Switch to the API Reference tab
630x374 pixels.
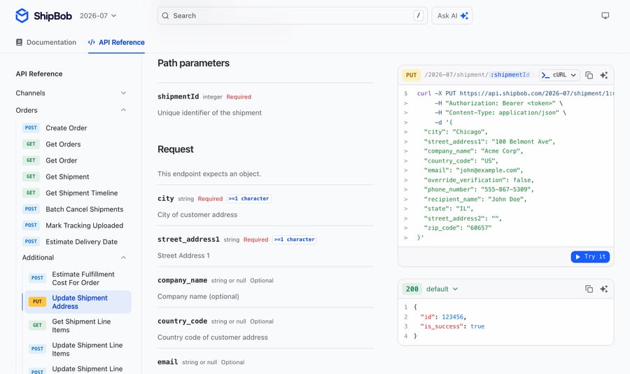click(x=116, y=42)
